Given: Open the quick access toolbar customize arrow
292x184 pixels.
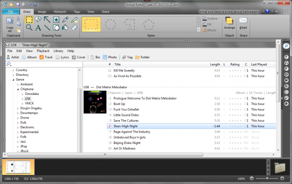Looking at the screenshot, I should coord(40,5).
